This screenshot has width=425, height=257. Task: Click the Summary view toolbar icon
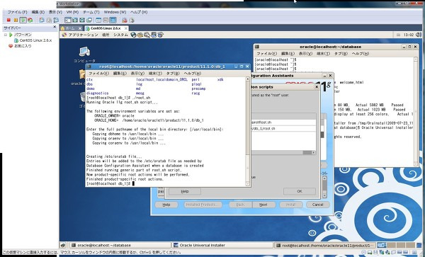pos(98,20)
